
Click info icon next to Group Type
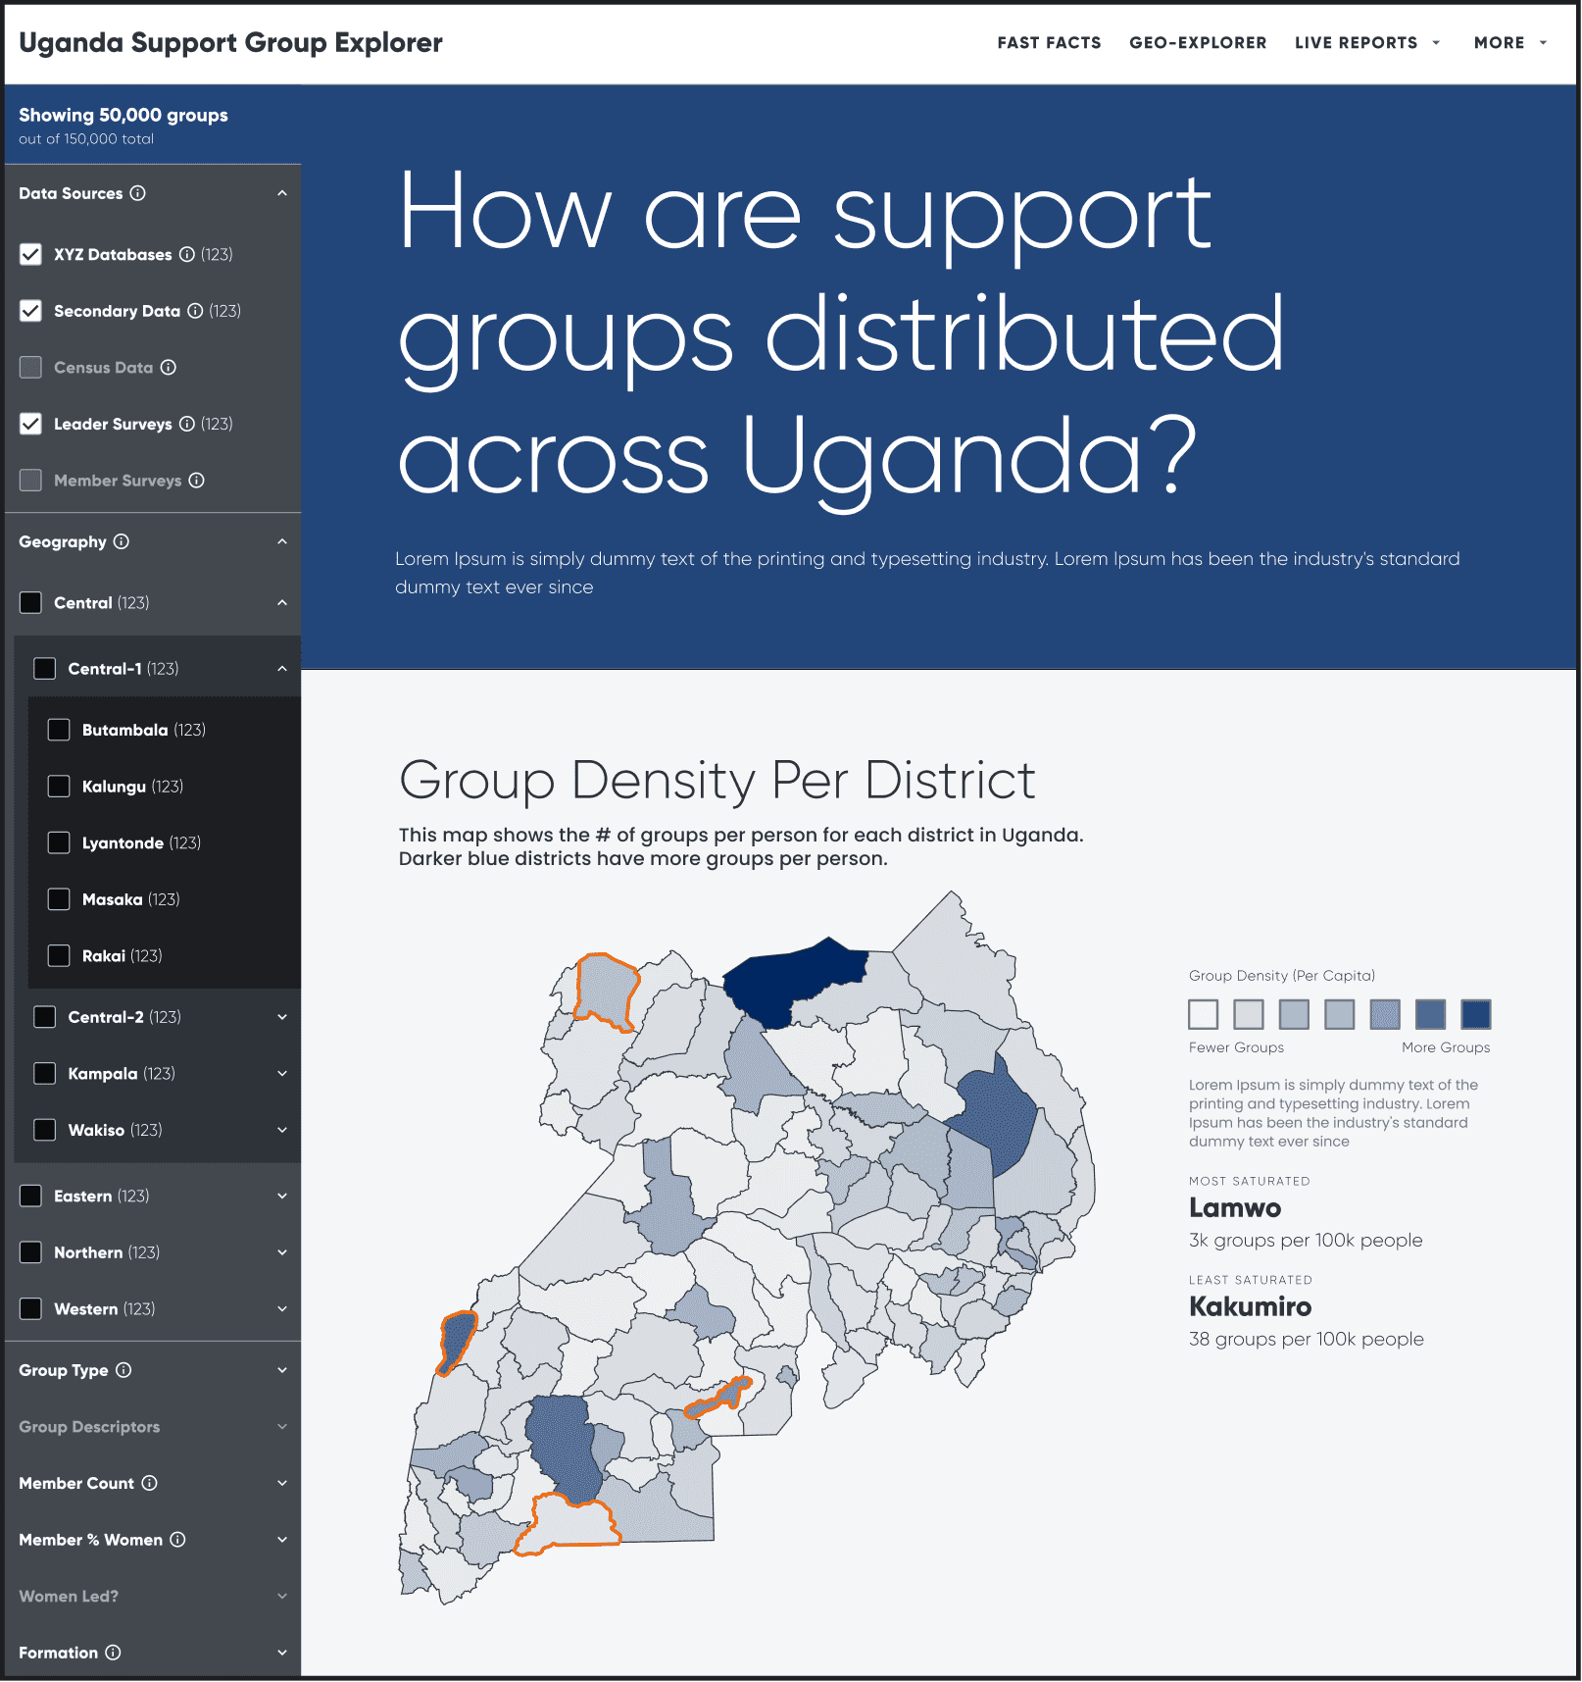pos(124,1370)
